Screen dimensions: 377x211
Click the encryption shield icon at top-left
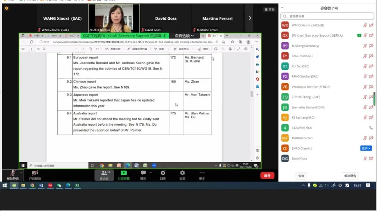[6, 8]
